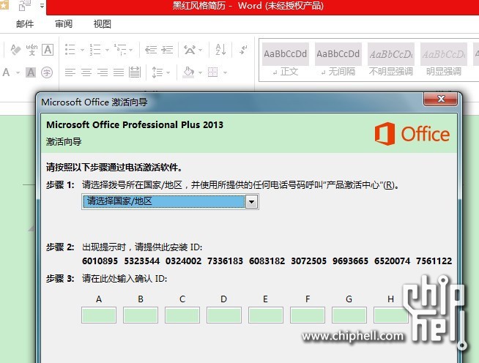Open the Multilevel List dropdown arrow
Image resolution: width=479 pixels, height=363 pixels.
pyautogui.click(x=131, y=50)
